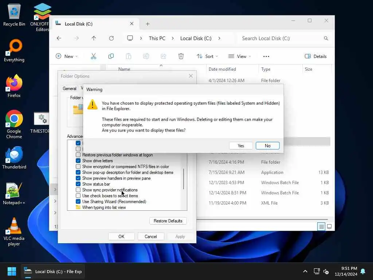Click This PC in the address bar
373x280 pixels.
[x=157, y=38]
